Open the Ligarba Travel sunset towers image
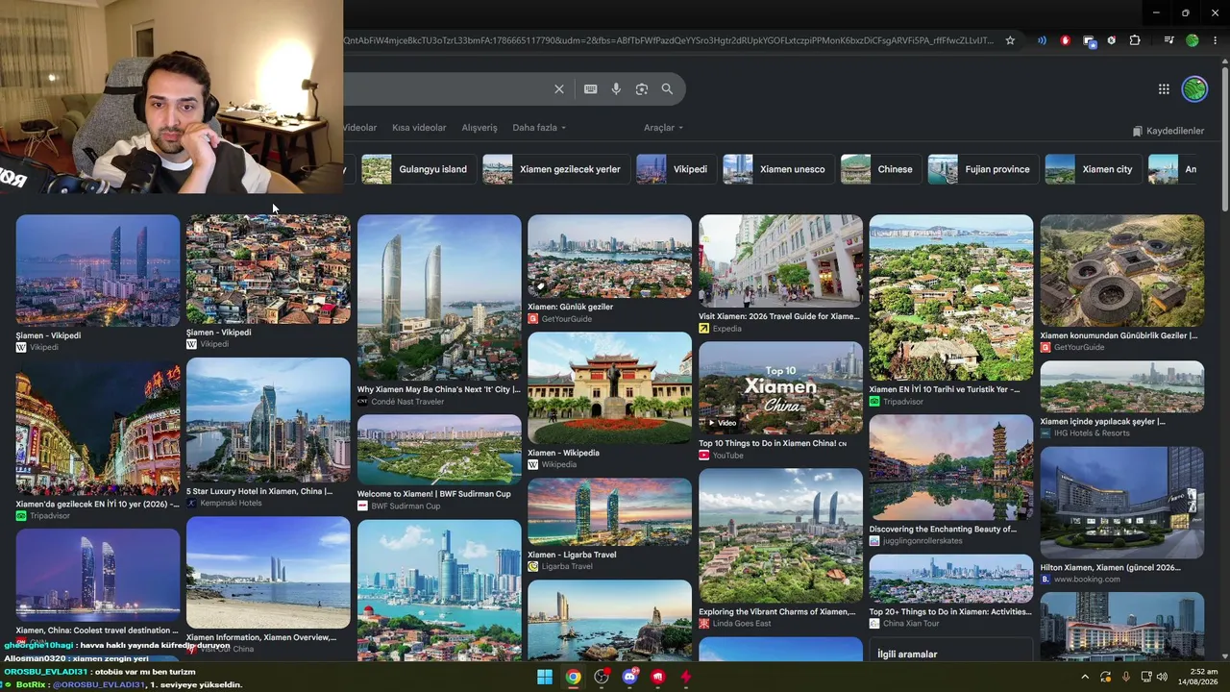 609,512
